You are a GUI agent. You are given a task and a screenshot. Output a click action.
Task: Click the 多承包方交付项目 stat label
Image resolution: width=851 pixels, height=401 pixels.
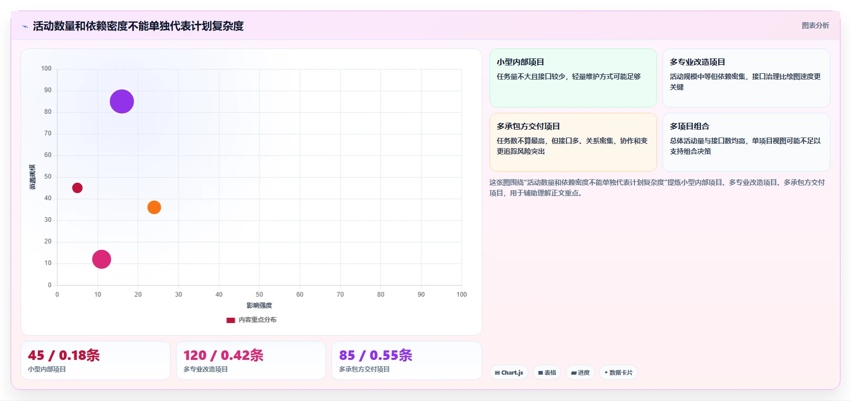364,369
